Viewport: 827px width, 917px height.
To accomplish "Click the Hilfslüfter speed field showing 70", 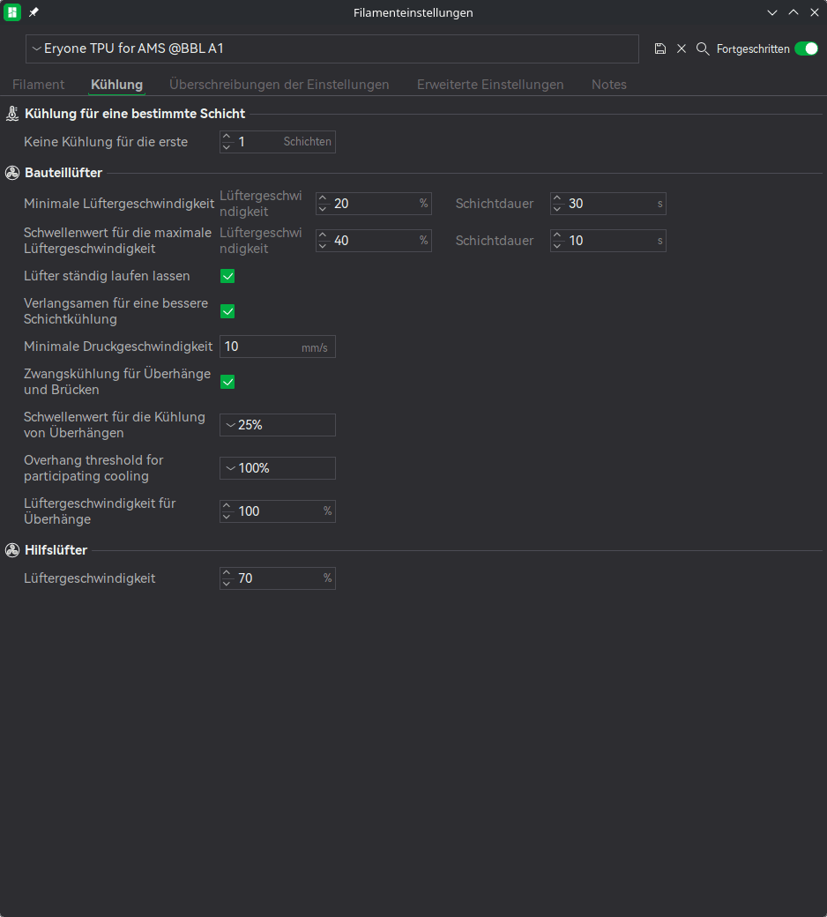I will click(277, 578).
